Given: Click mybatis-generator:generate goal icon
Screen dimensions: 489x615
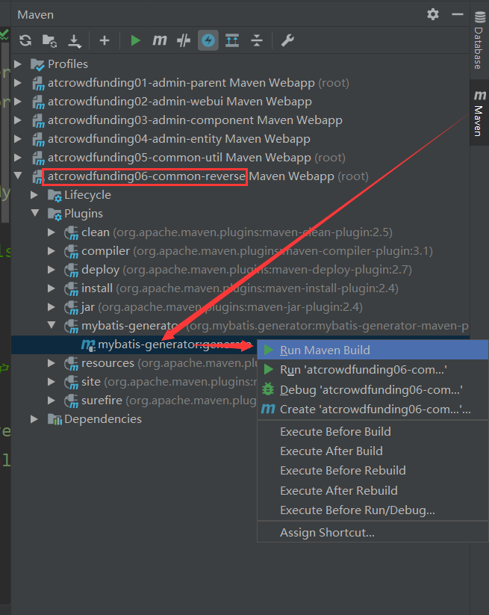Looking at the screenshot, I should [88, 344].
